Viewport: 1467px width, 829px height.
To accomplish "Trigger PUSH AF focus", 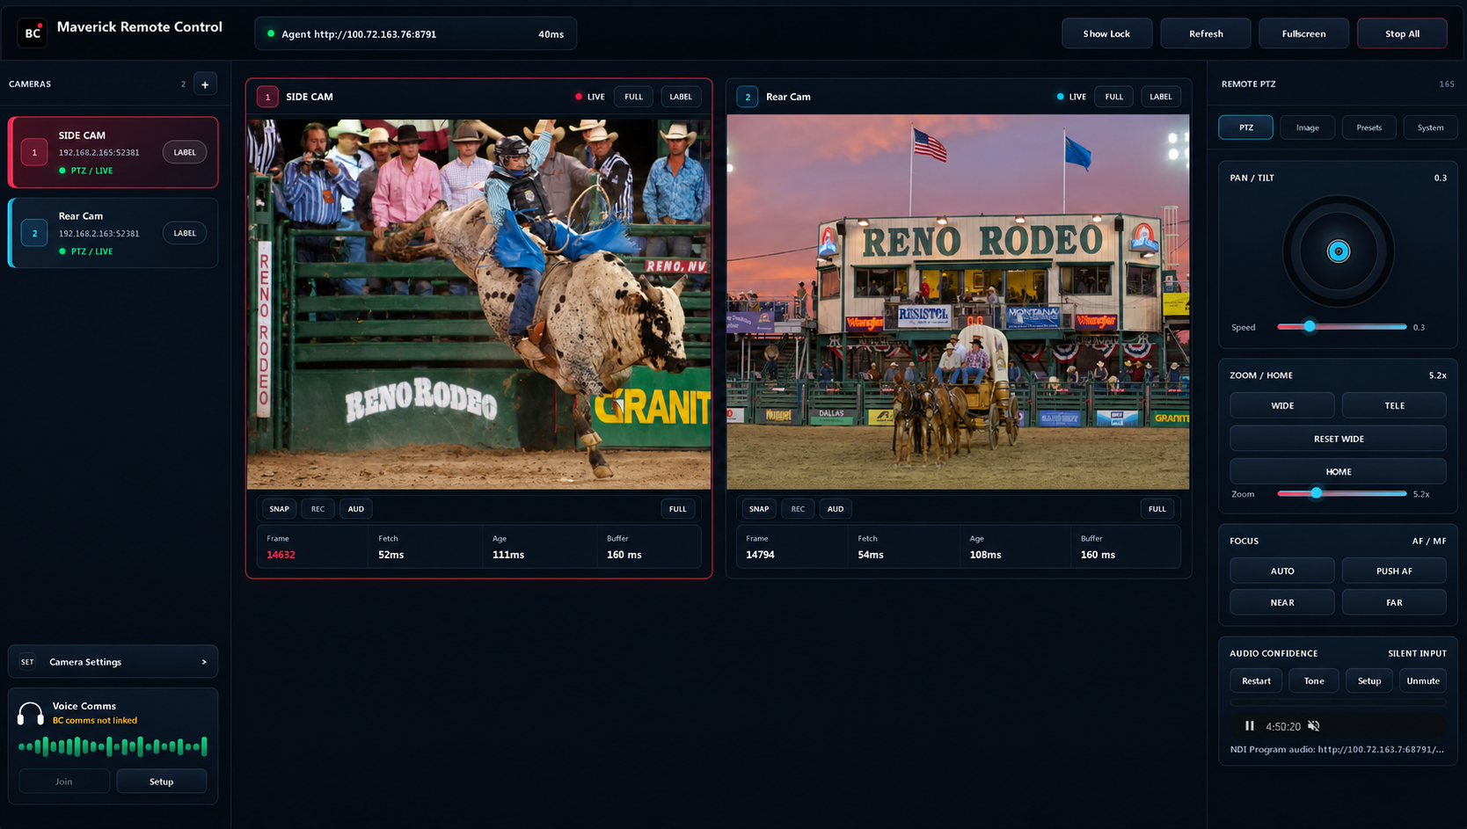I will (1394, 571).
